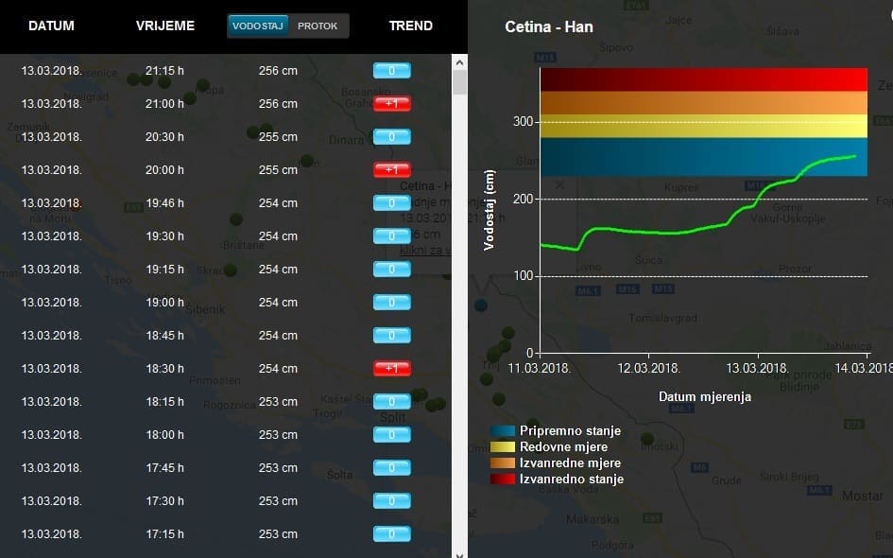Click the blue station marker on the map
Screen dimensions: 893x558
[x=481, y=305]
